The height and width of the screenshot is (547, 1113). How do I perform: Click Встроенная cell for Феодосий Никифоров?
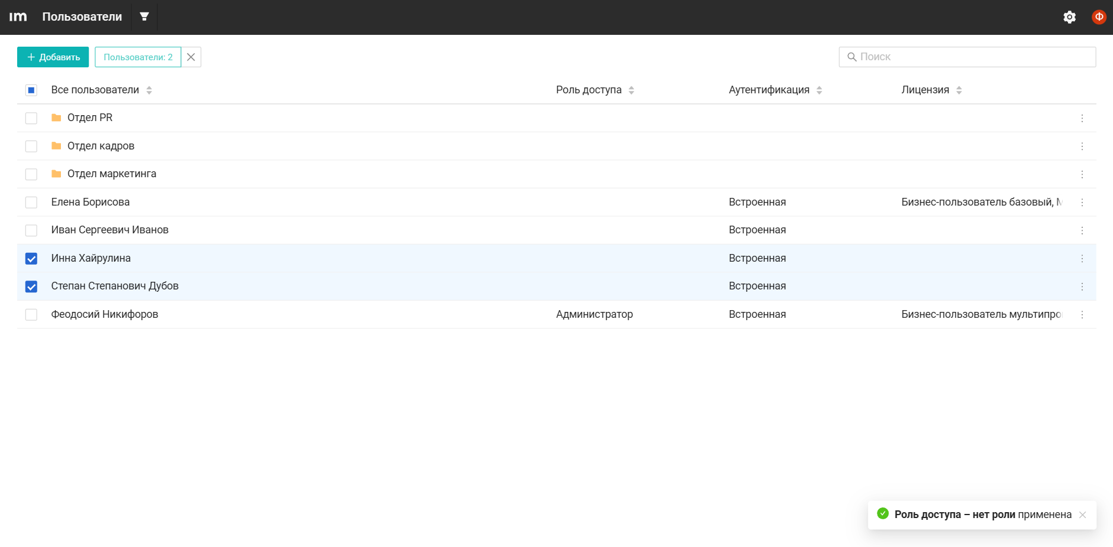pyautogui.click(x=757, y=314)
